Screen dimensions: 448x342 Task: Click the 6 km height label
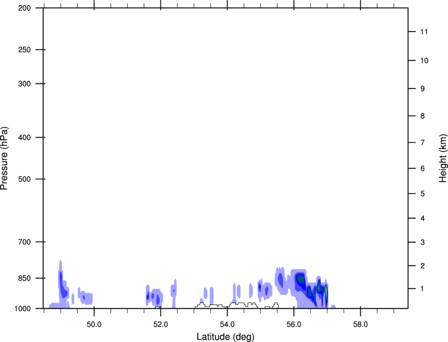423,168
